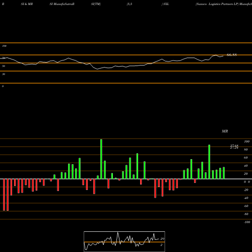Click the 'SI & MR' header text
This screenshot has width=252, height=252.
(27, 4)
